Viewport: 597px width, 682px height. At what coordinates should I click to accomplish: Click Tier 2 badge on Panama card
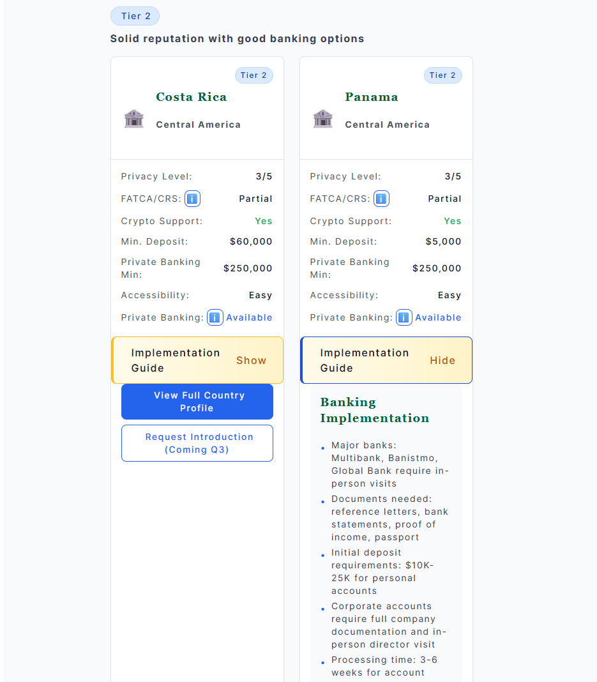tap(443, 75)
